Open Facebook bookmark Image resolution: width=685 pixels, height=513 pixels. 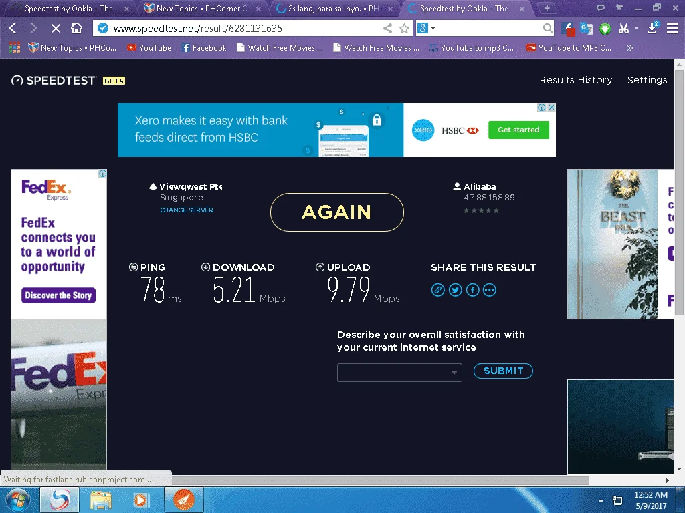click(203, 48)
